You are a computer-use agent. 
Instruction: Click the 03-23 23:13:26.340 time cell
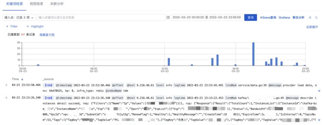[x=26, y=98]
